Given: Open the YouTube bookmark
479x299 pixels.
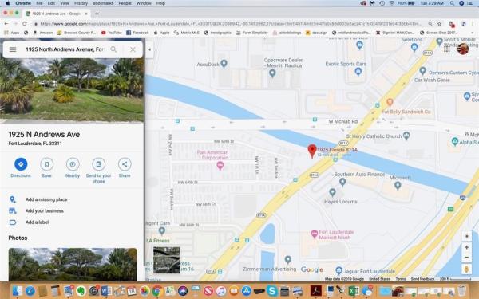Looking at the screenshot, I should pos(112,33).
